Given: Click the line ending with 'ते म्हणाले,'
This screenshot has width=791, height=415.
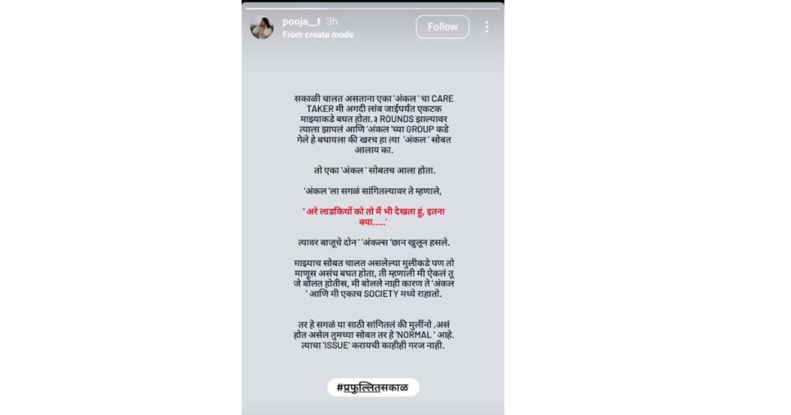Looking at the screenshot, I should click(x=373, y=191).
